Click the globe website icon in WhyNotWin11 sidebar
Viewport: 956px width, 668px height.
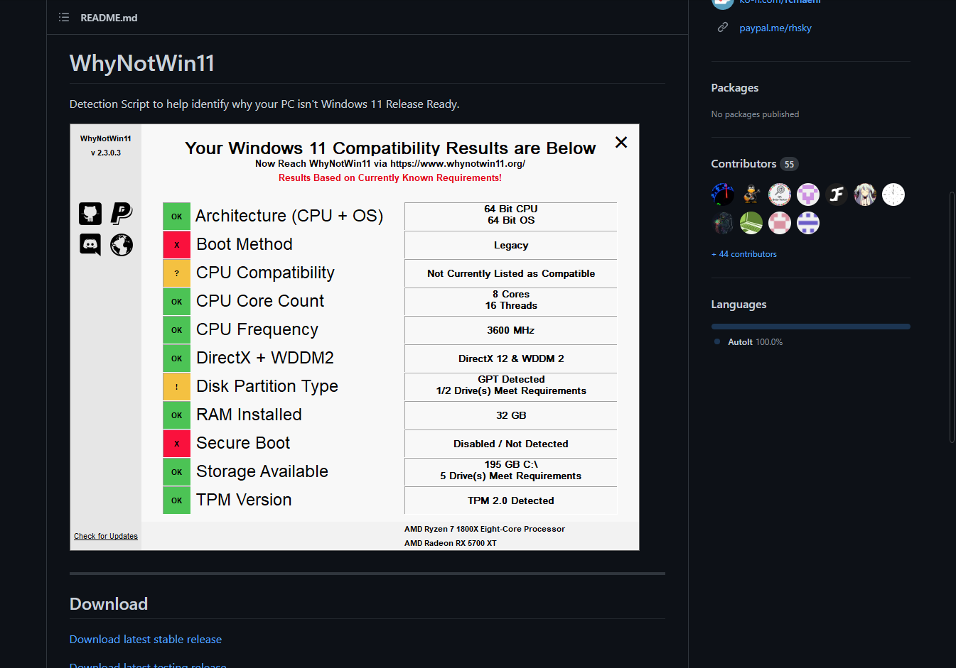point(122,245)
